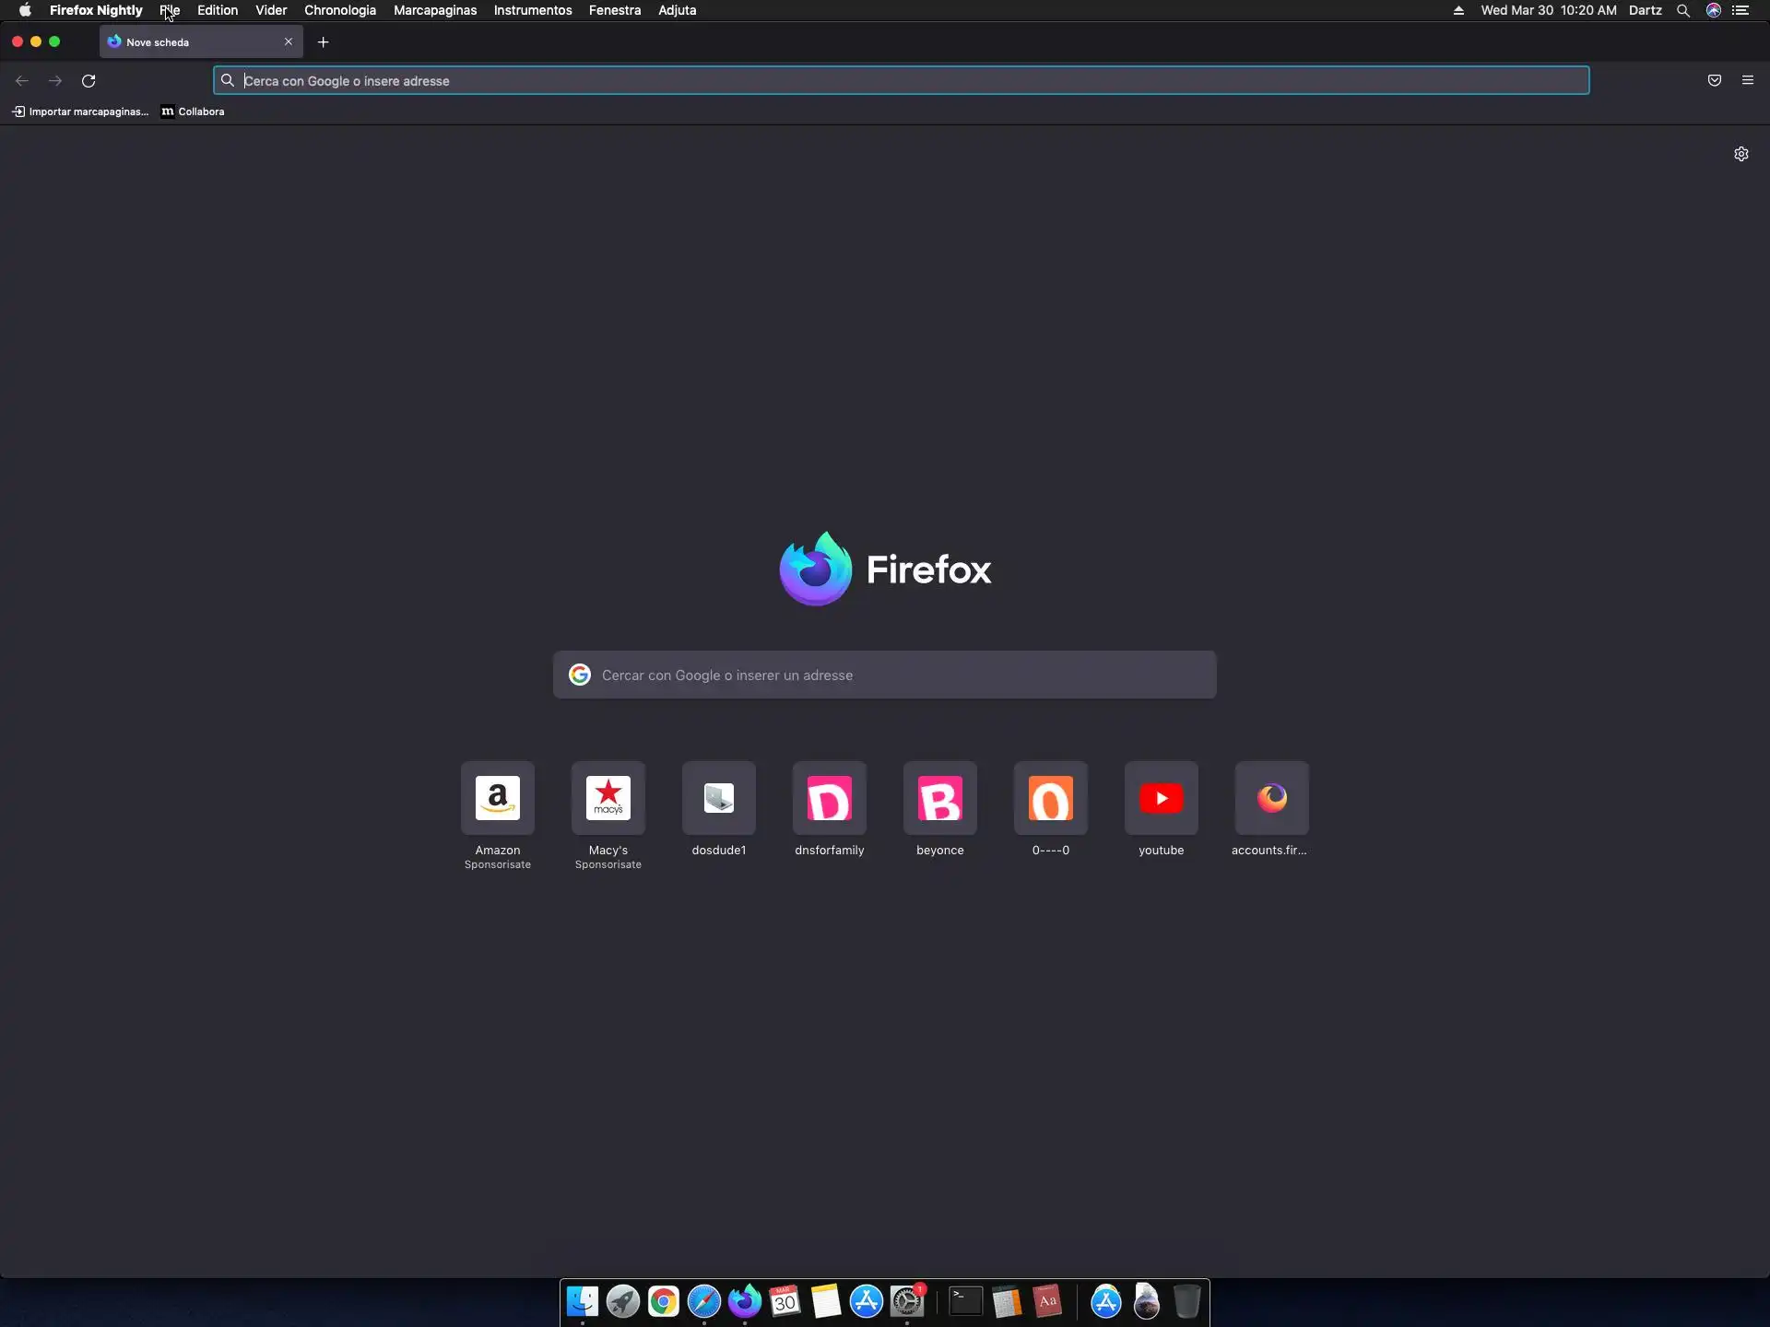Screen dimensions: 1770x1327
Task: Open the hamburger application menu
Action: point(1747,81)
